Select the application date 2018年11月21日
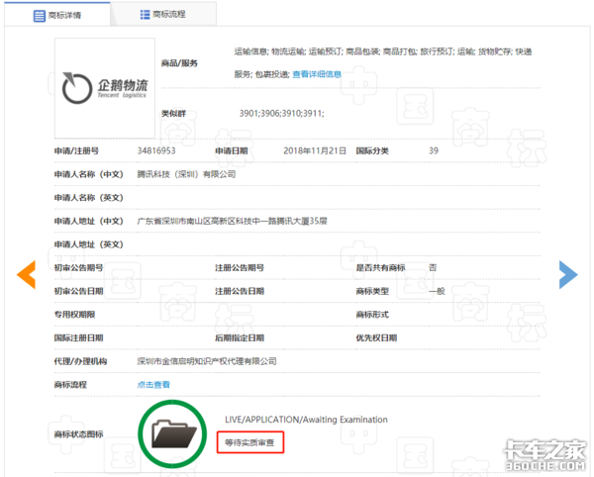 [315, 150]
